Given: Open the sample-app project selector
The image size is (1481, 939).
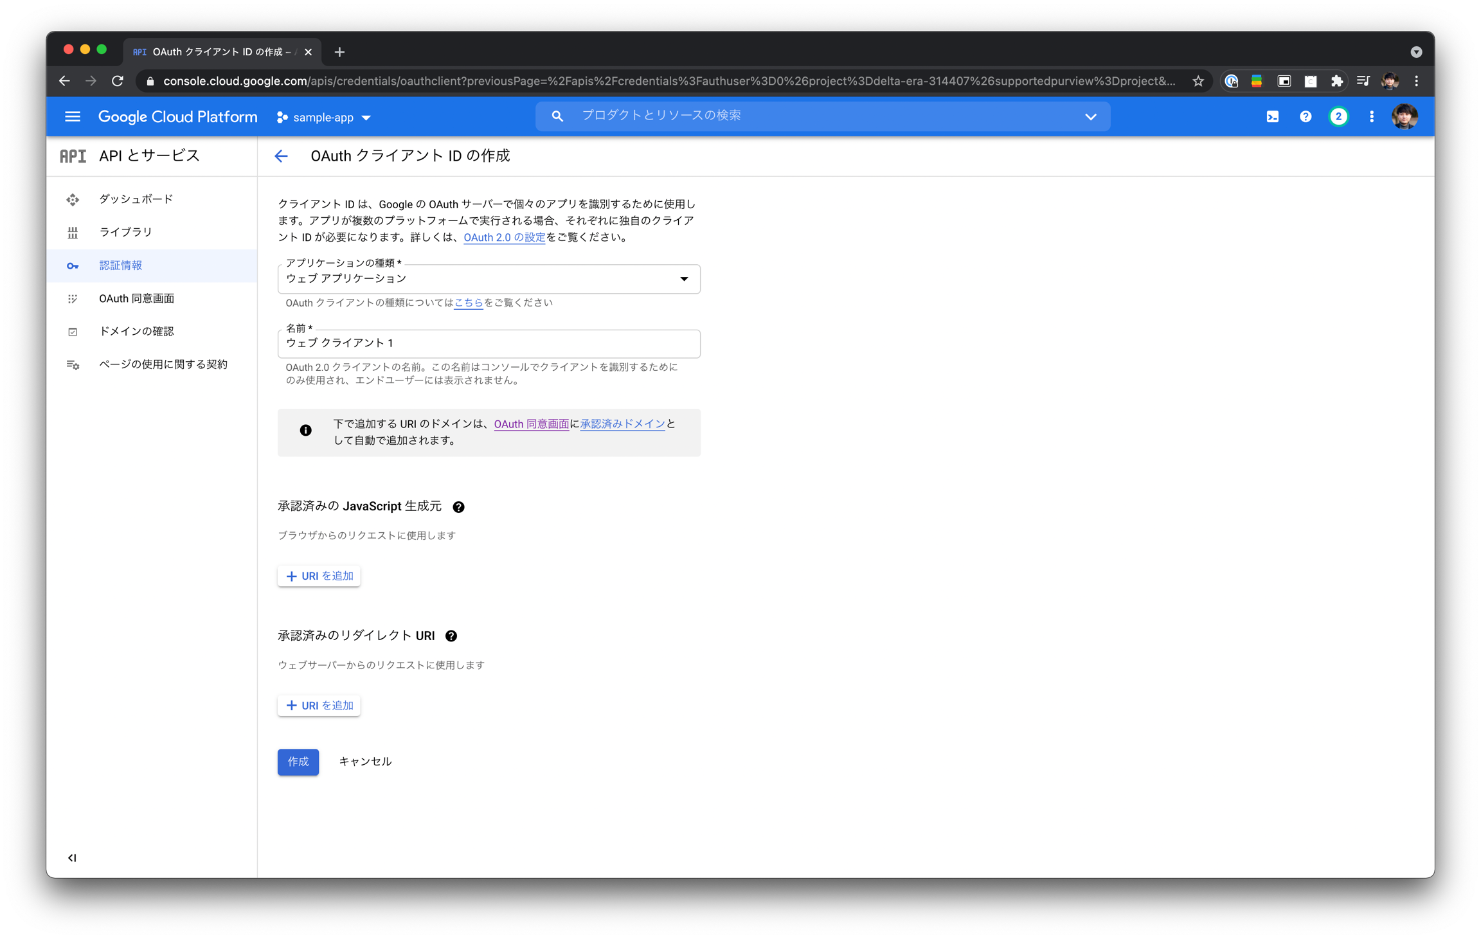Looking at the screenshot, I should [324, 118].
